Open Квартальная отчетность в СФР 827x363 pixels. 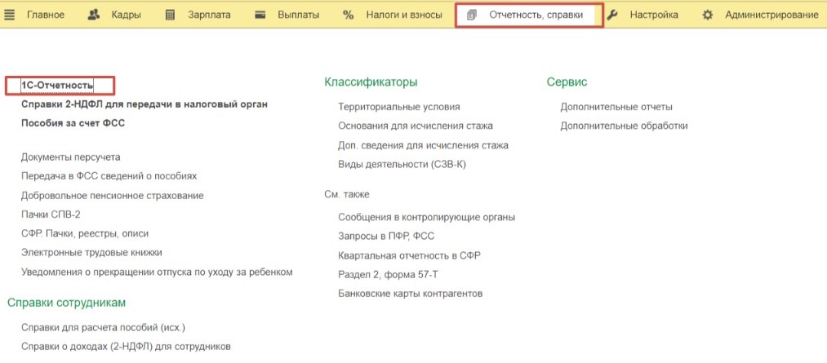(x=409, y=255)
